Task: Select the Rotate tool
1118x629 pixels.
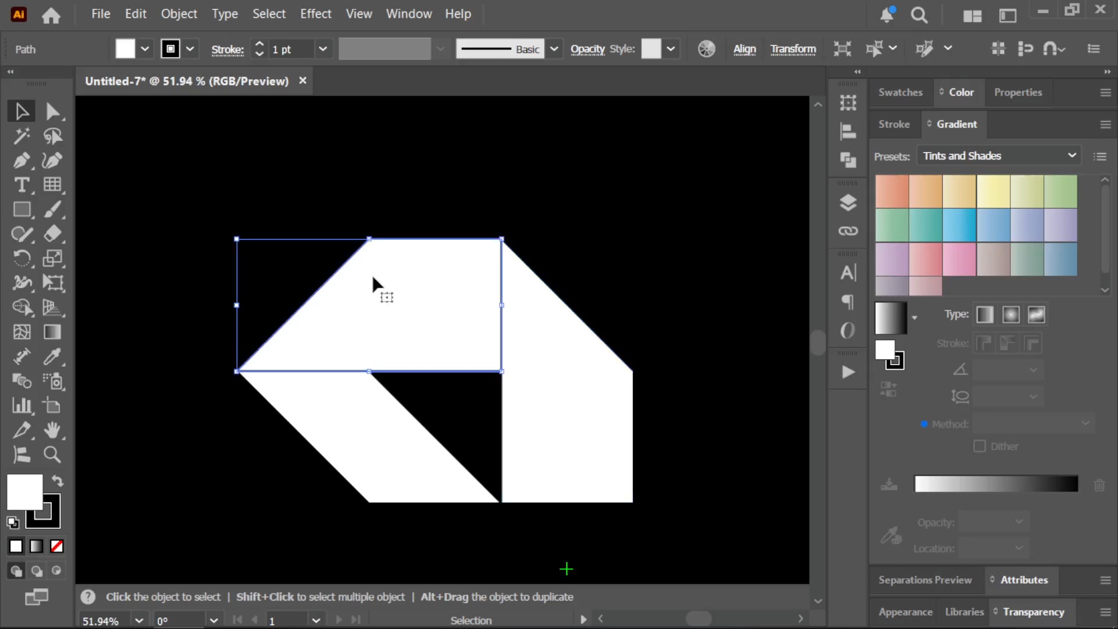Action: coord(22,259)
